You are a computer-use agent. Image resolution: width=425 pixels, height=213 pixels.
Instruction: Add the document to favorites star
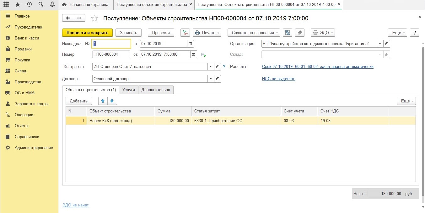[x=94, y=18]
